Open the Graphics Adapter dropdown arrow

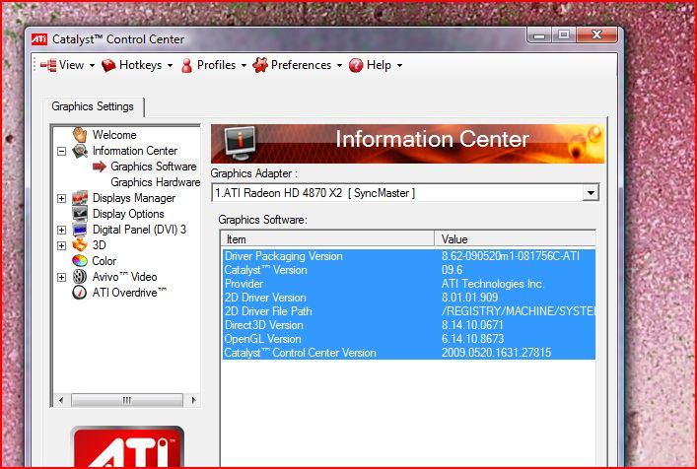point(591,193)
